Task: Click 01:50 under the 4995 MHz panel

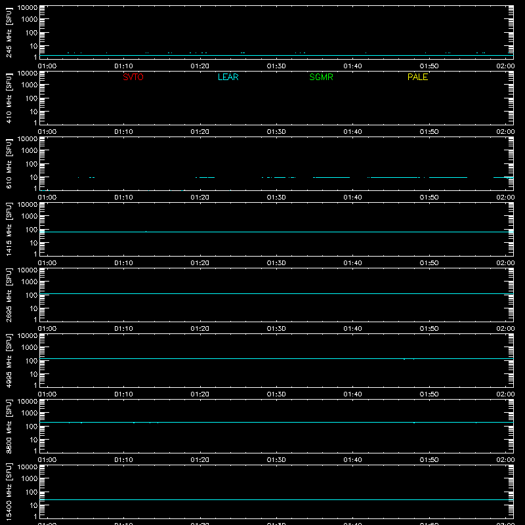Action: 429,394
